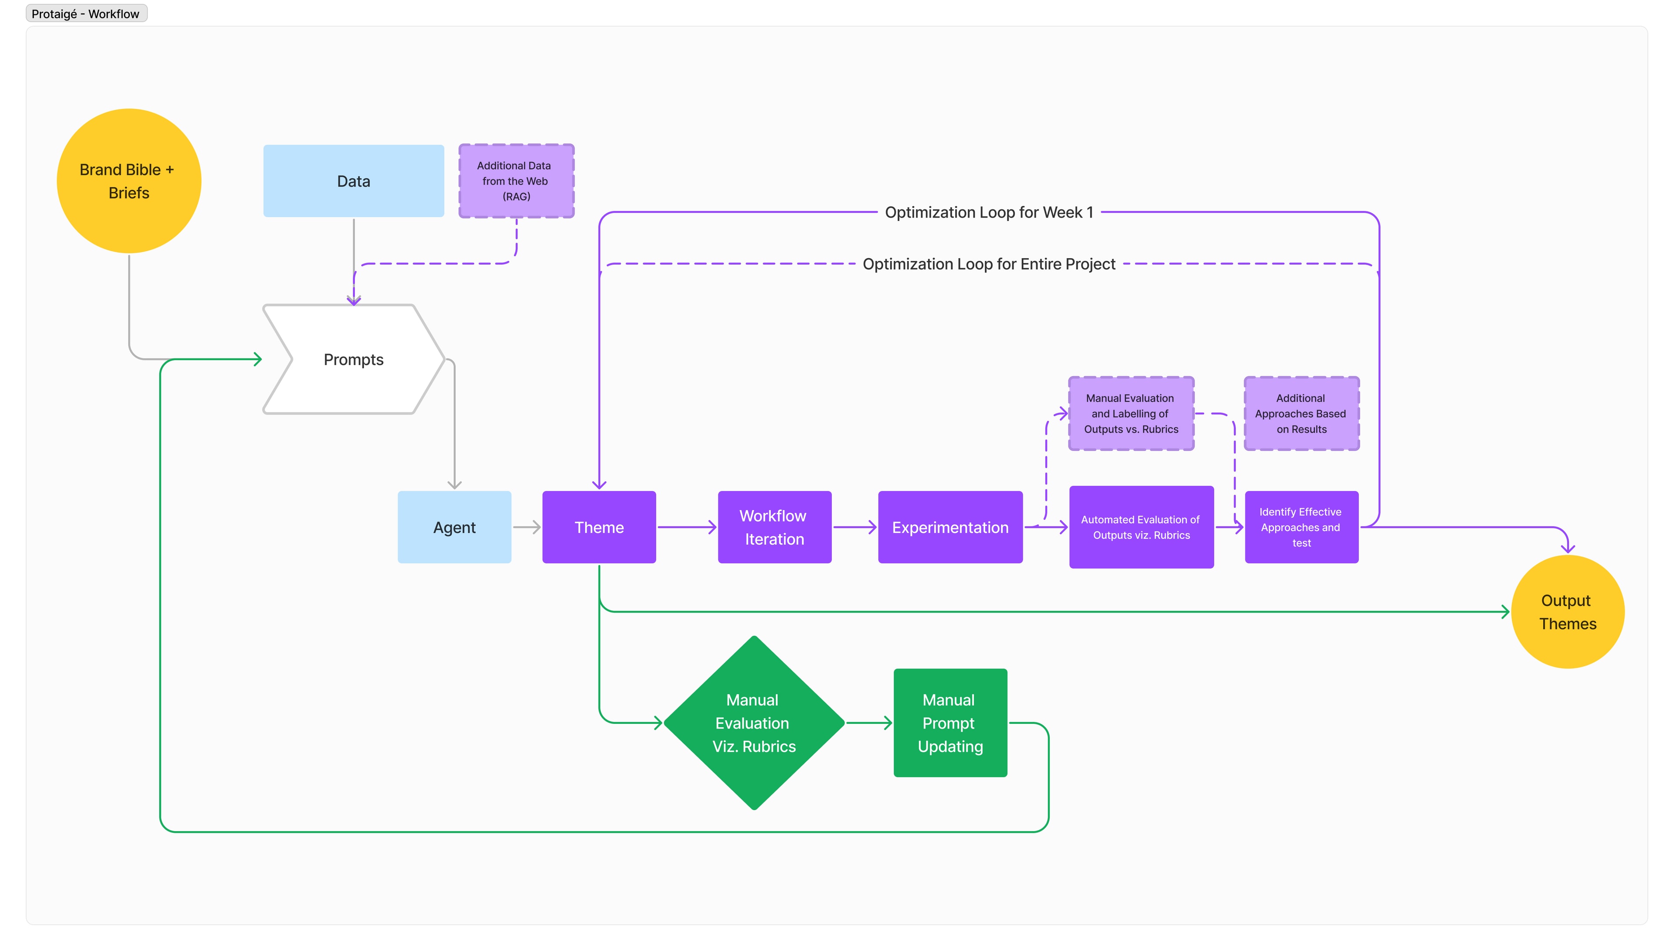Select the blue Agent node
The width and height of the screenshot is (1674, 951).
pyautogui.click(x=454, y=527)
